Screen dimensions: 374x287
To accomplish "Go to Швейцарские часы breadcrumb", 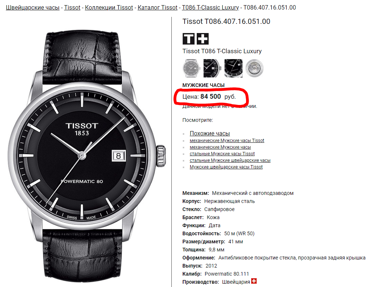I will click(33, 8).
